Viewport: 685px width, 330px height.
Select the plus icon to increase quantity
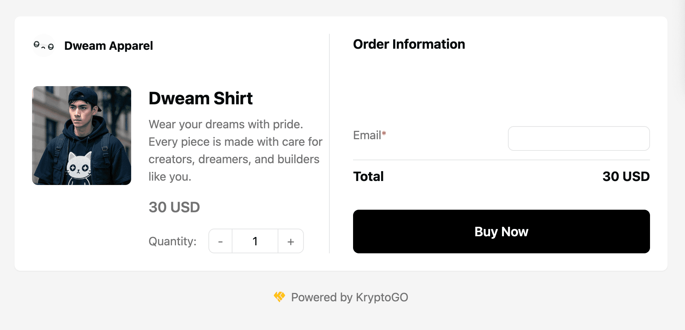pos(290,241)
